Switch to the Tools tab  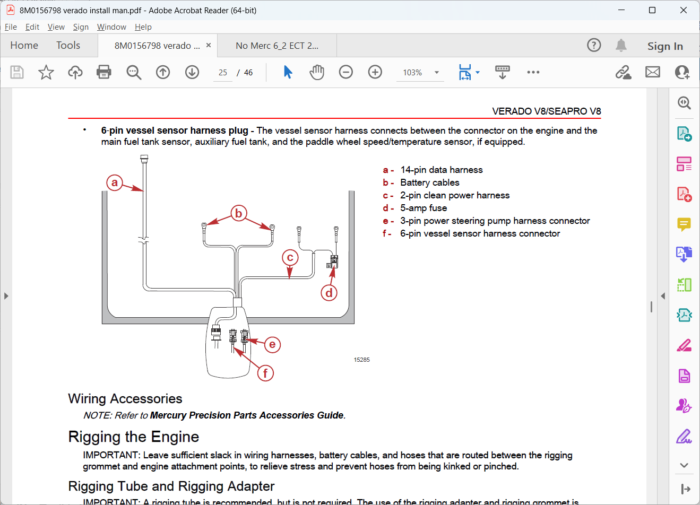coord(68,46)
